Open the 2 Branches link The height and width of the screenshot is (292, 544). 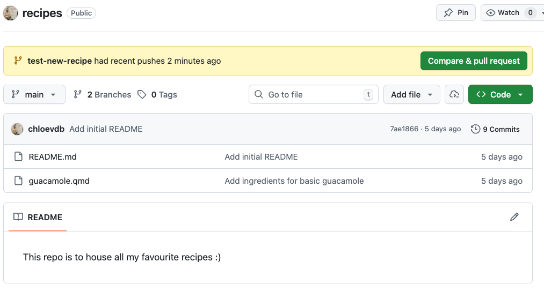pyautogui.click(x=103, y=95)
